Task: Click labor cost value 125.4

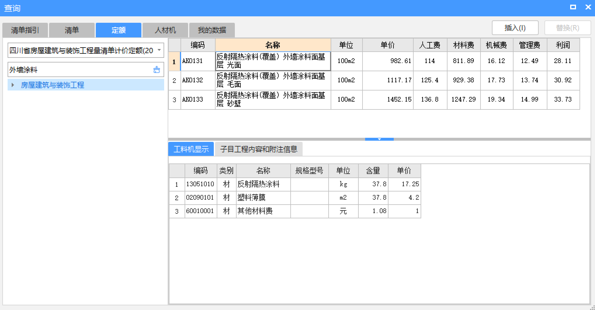Action: [430, 80]
